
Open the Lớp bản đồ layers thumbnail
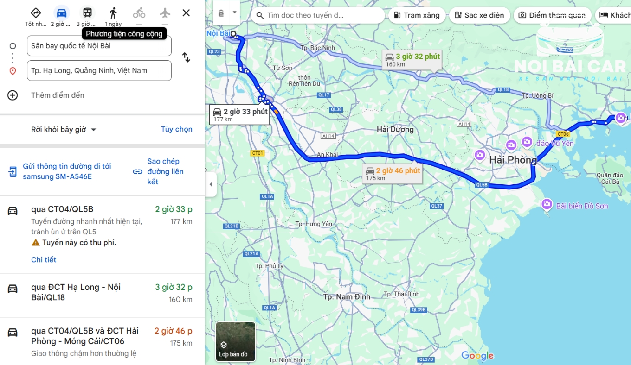[x=236, y=342]
